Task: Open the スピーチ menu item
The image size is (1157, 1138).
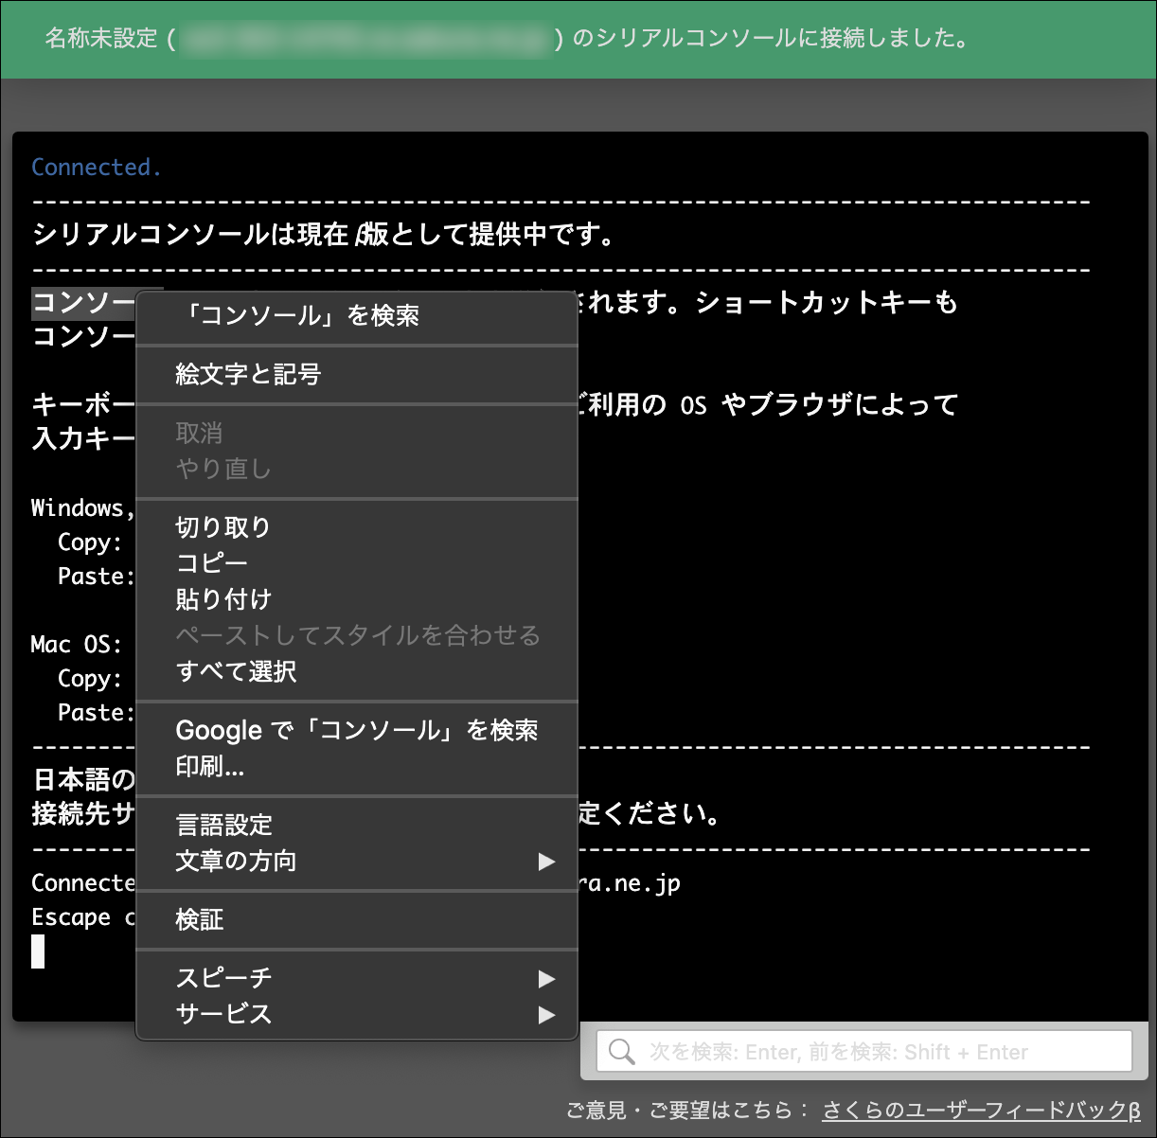Action: (224, 978)
